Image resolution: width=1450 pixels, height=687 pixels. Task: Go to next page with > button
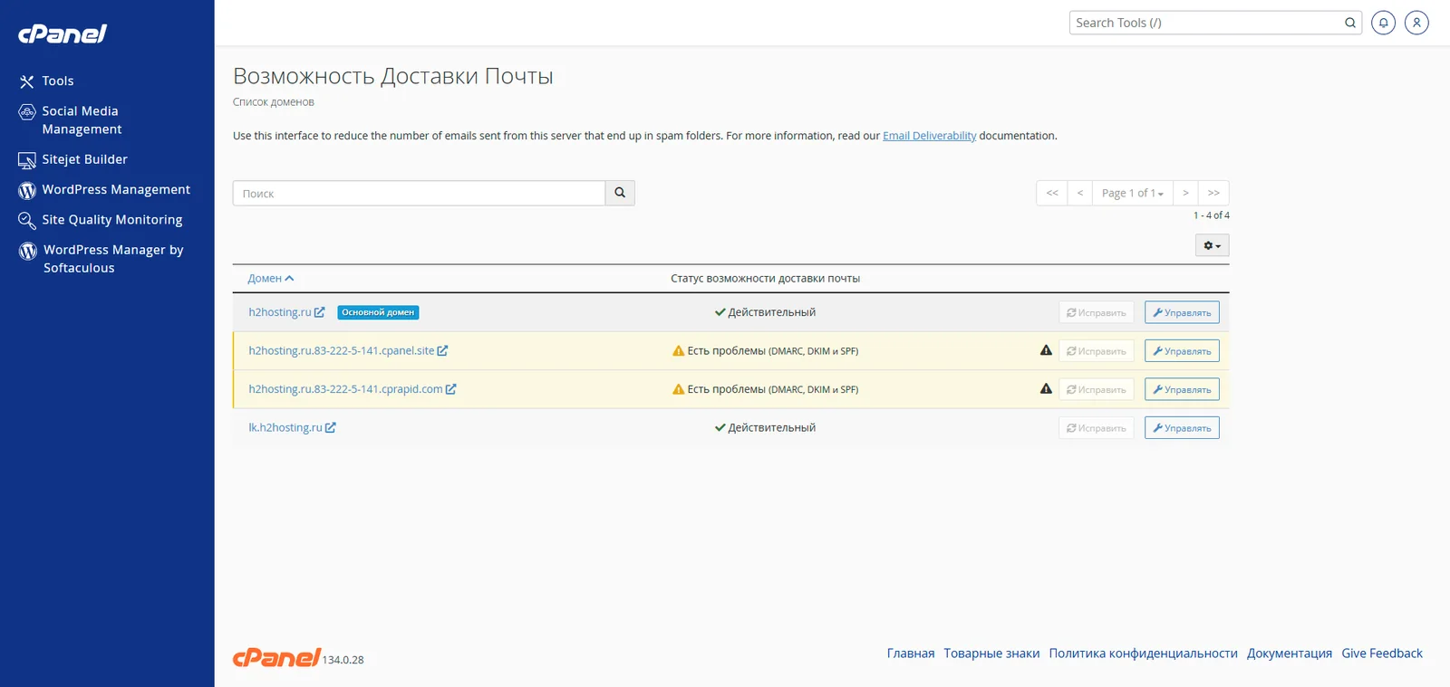pos(1185,193)
